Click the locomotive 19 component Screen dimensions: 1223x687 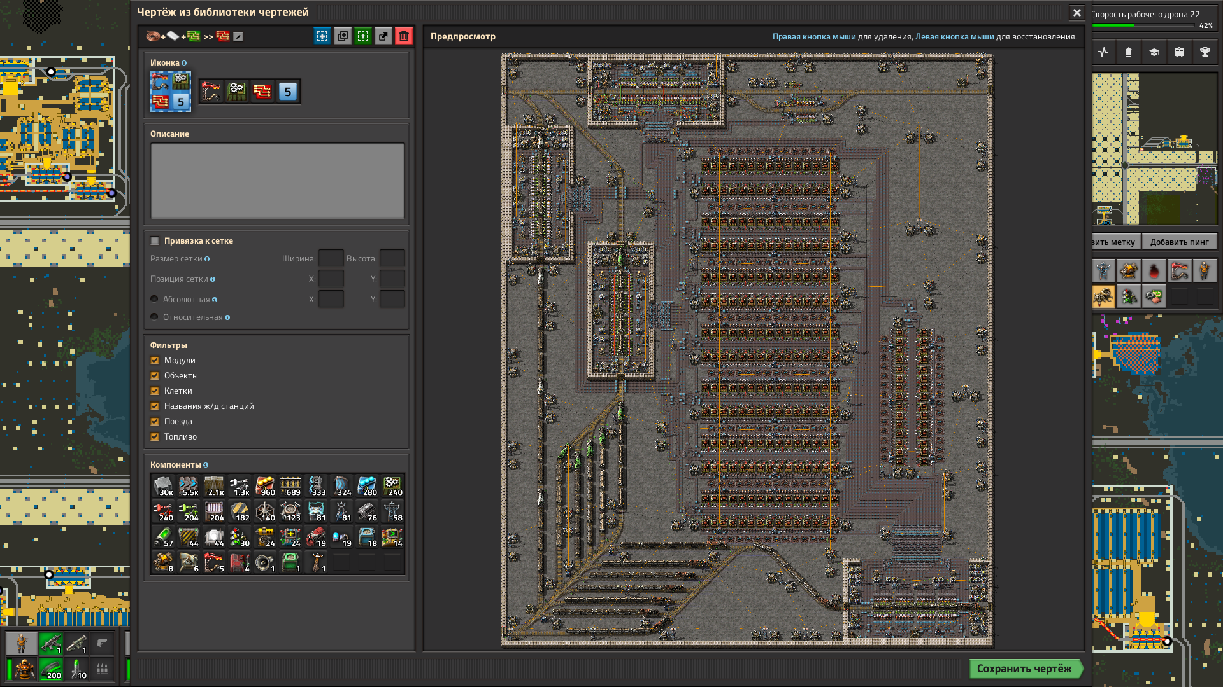tap(316, 537)
